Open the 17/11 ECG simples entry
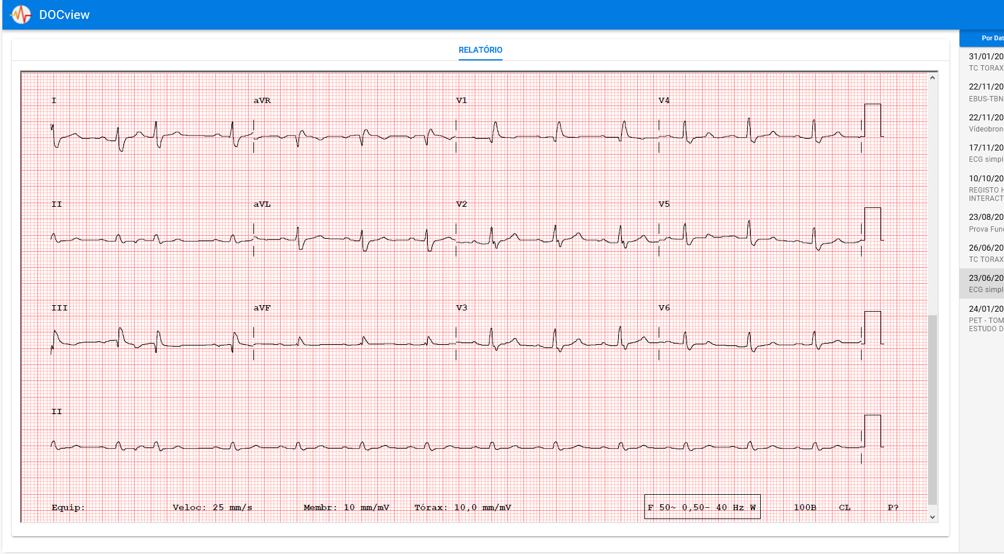The height and width of the screenshot is (554, 1004). point(985,153)
